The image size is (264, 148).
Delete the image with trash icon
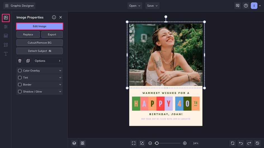20,61
